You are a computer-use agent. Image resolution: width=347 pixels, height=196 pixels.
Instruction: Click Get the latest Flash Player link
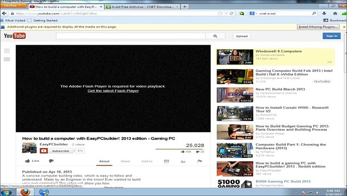(113, 91)
